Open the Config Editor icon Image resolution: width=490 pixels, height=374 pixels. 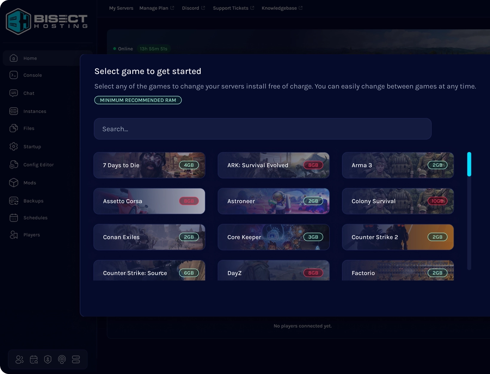(x=13, y=165)
